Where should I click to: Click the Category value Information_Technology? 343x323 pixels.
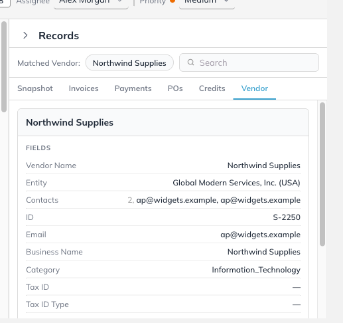click(256, 270)
